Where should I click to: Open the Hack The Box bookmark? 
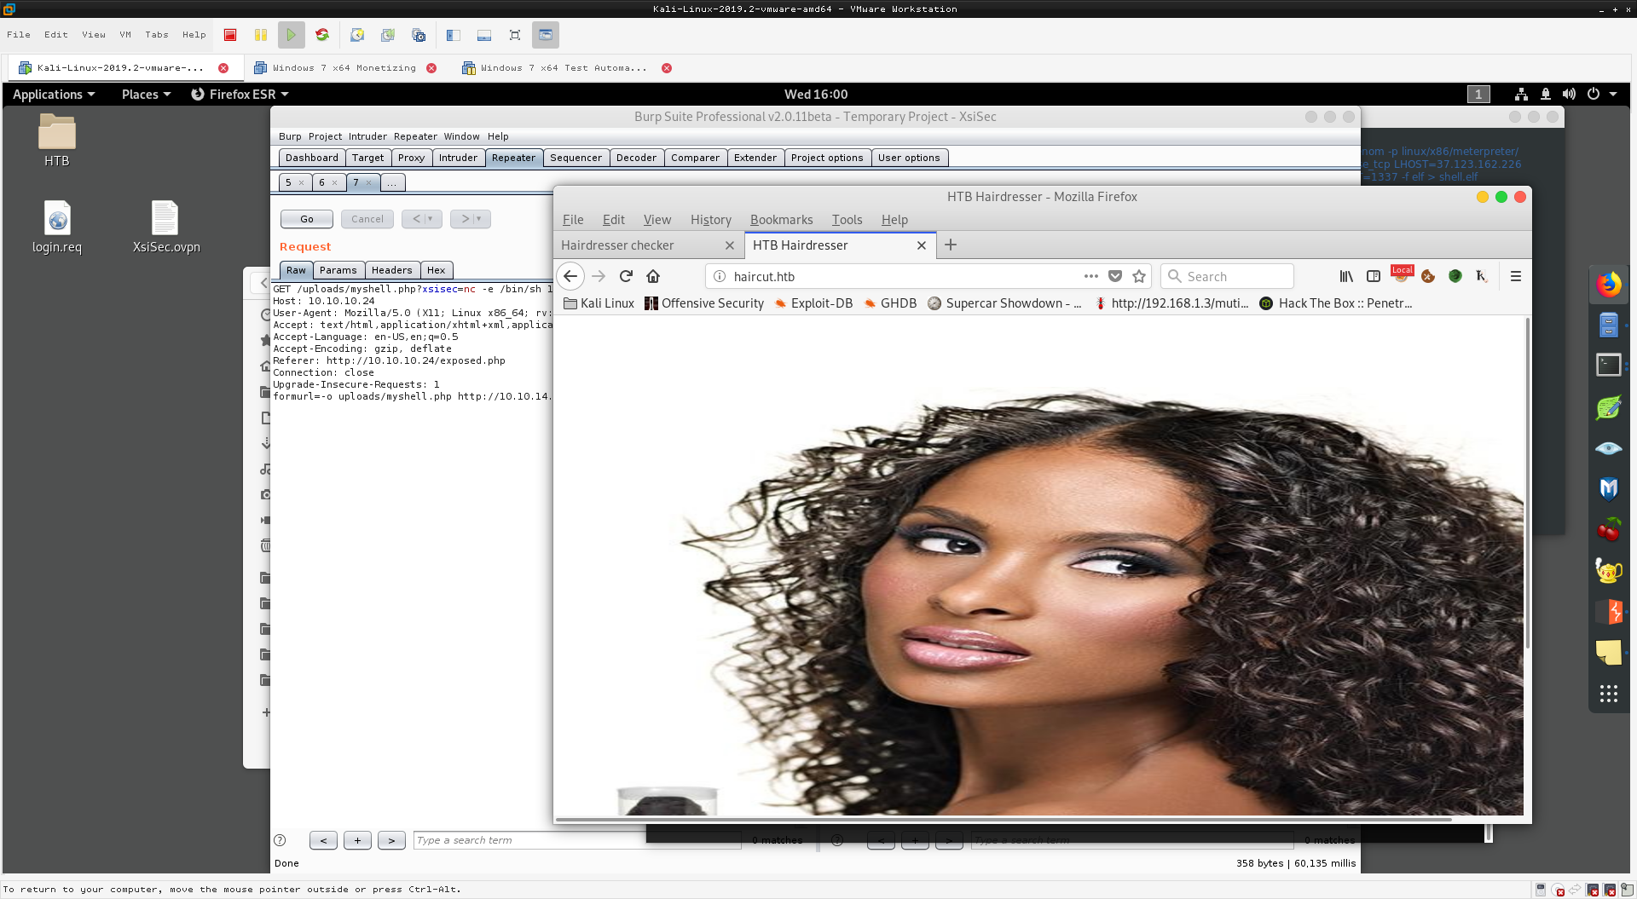pos(1336,303)
